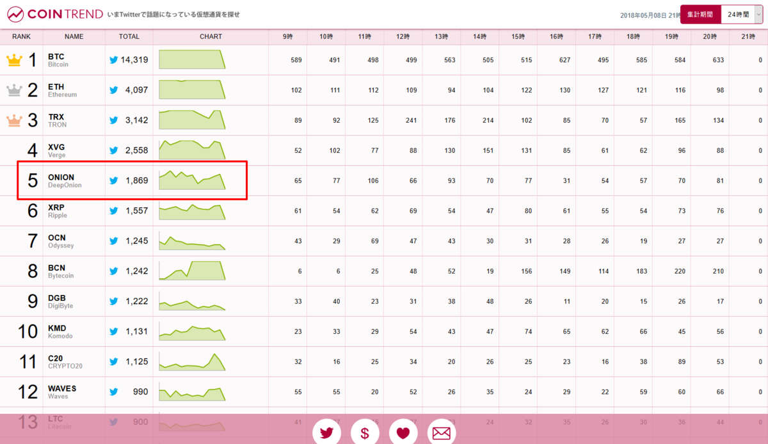This screenshot has width=768, height=444.
Task: Click the Twitter icon in the WAVES row
Action: pyautogui.click(x=114, y=392)
